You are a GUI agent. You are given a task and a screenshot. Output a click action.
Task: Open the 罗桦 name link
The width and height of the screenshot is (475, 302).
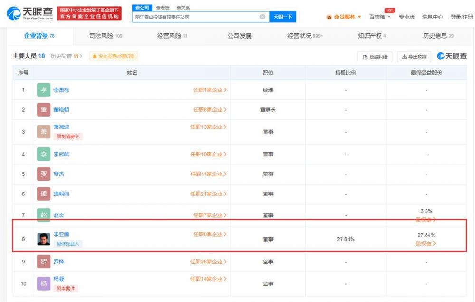point(59,262)
